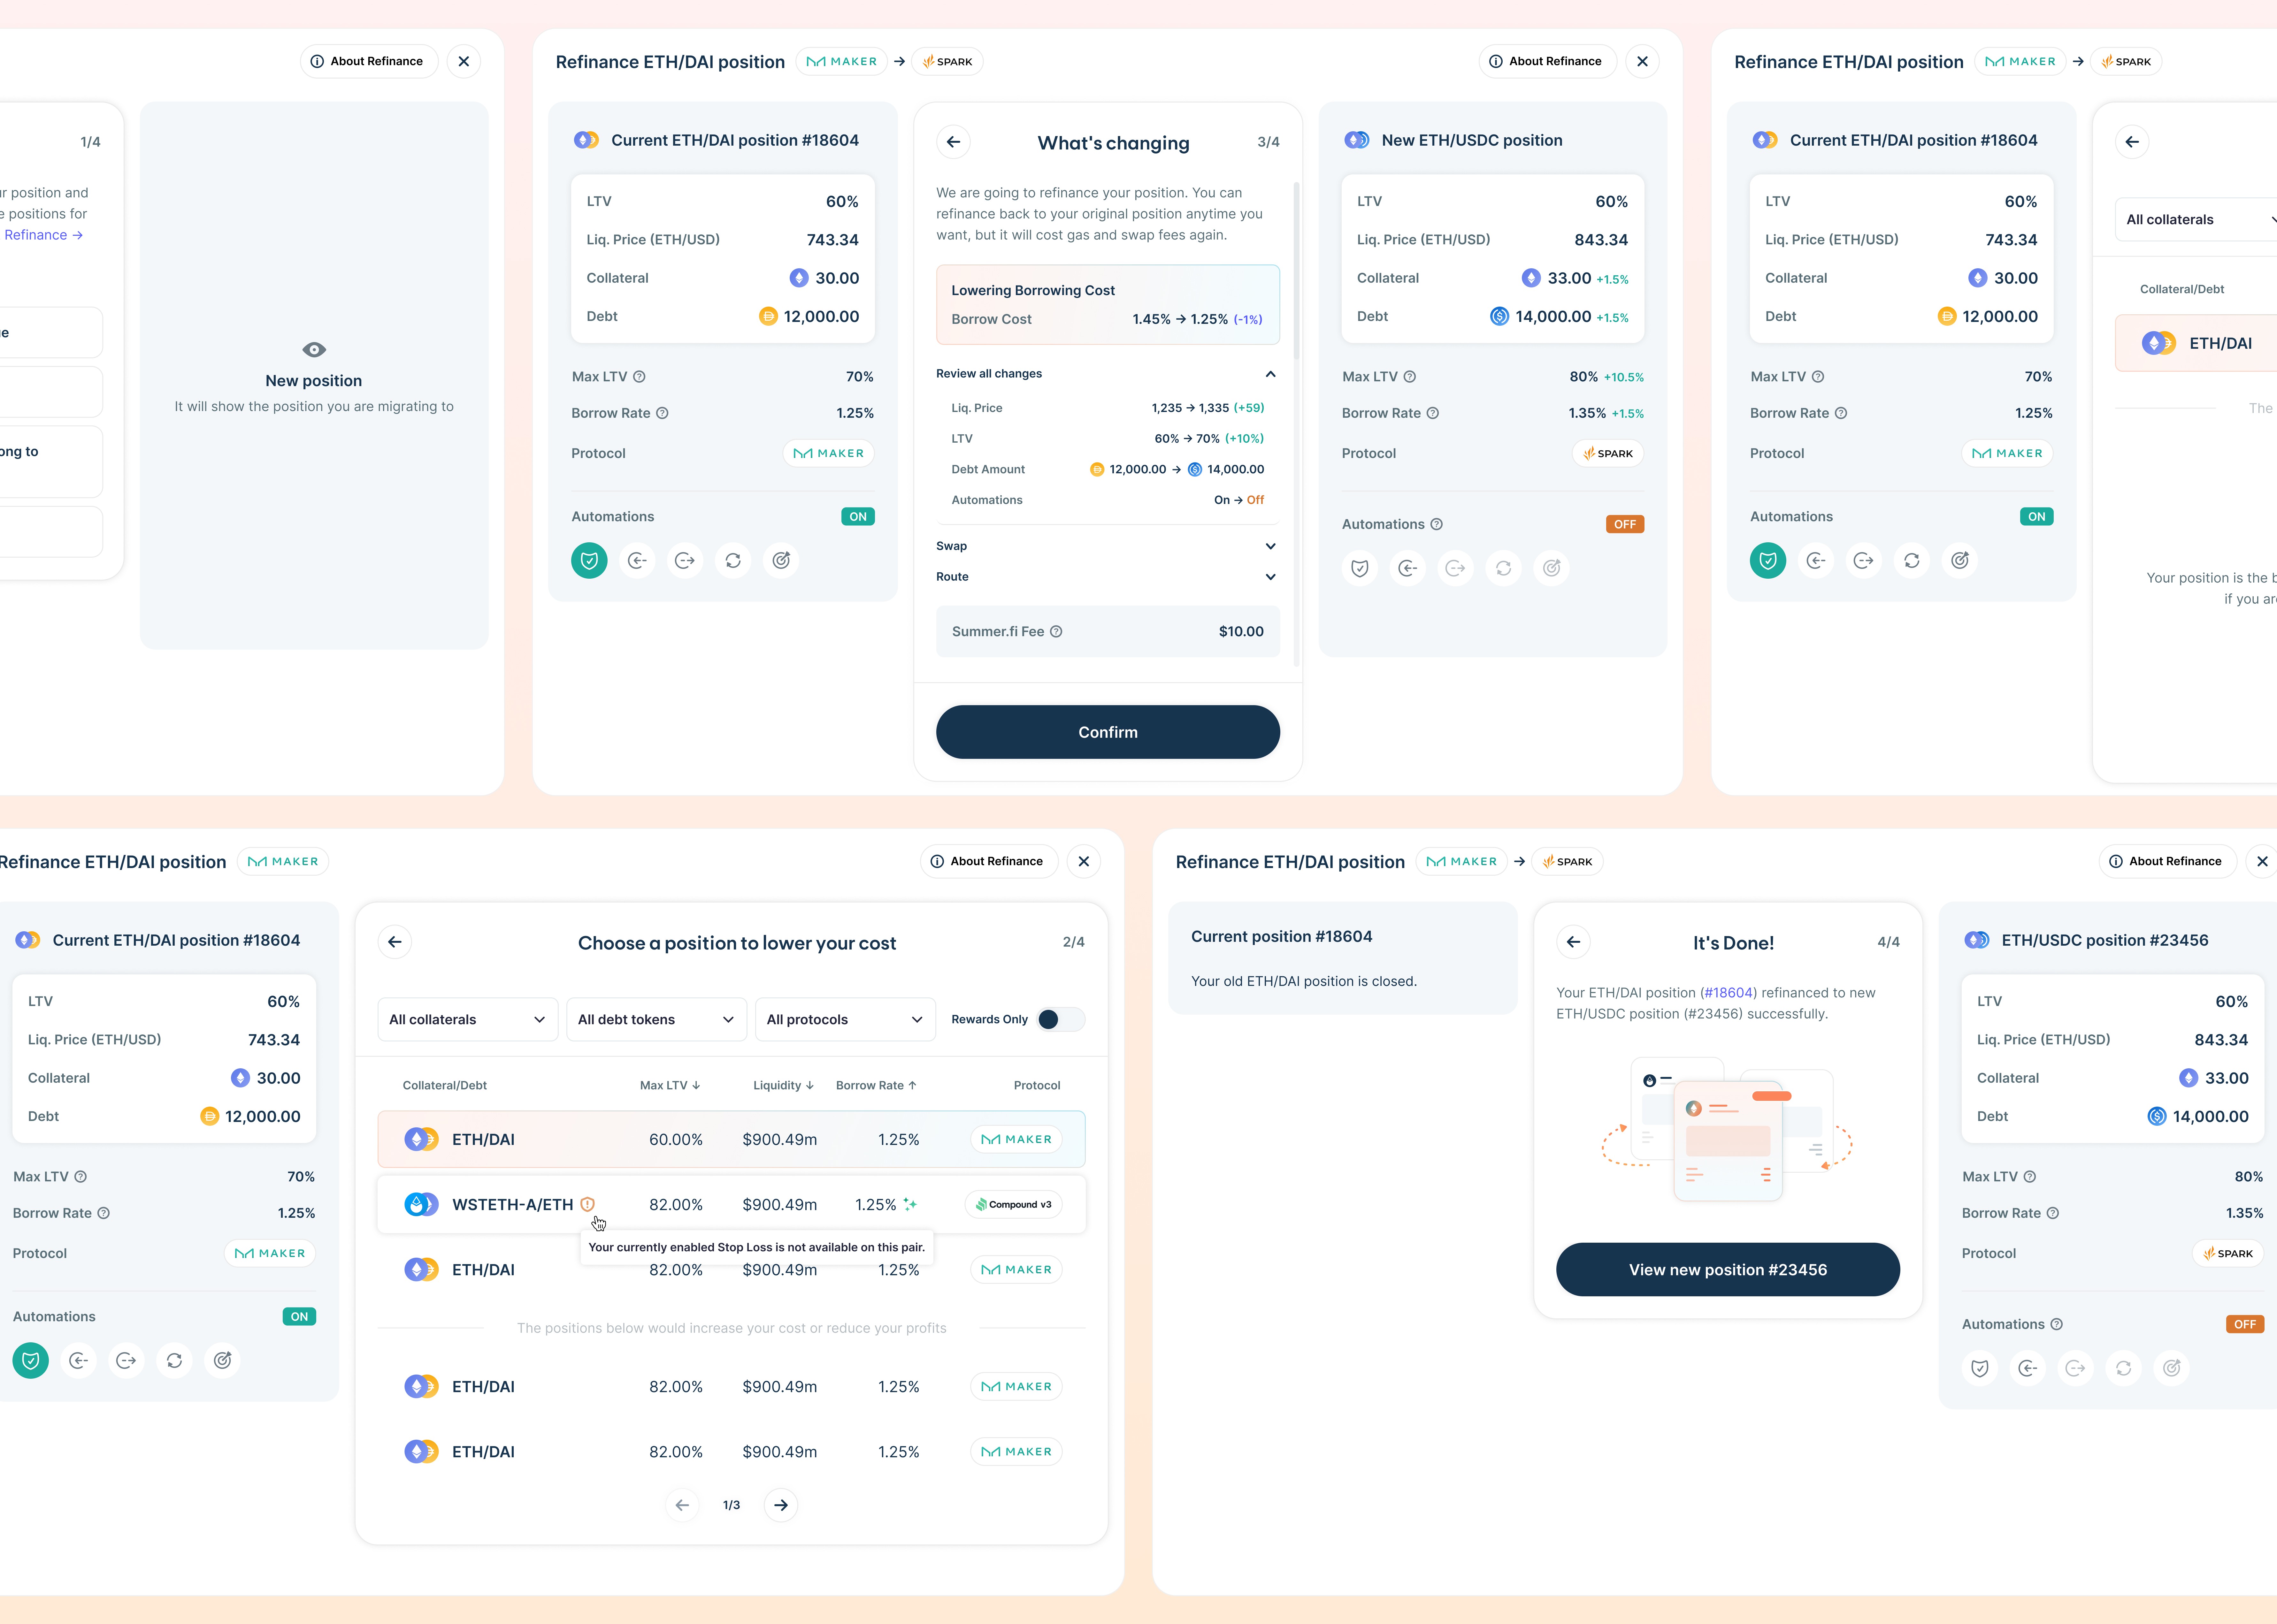Sort by the Borrow Rate column header

pyautogui.click(x=876, y=1085)
